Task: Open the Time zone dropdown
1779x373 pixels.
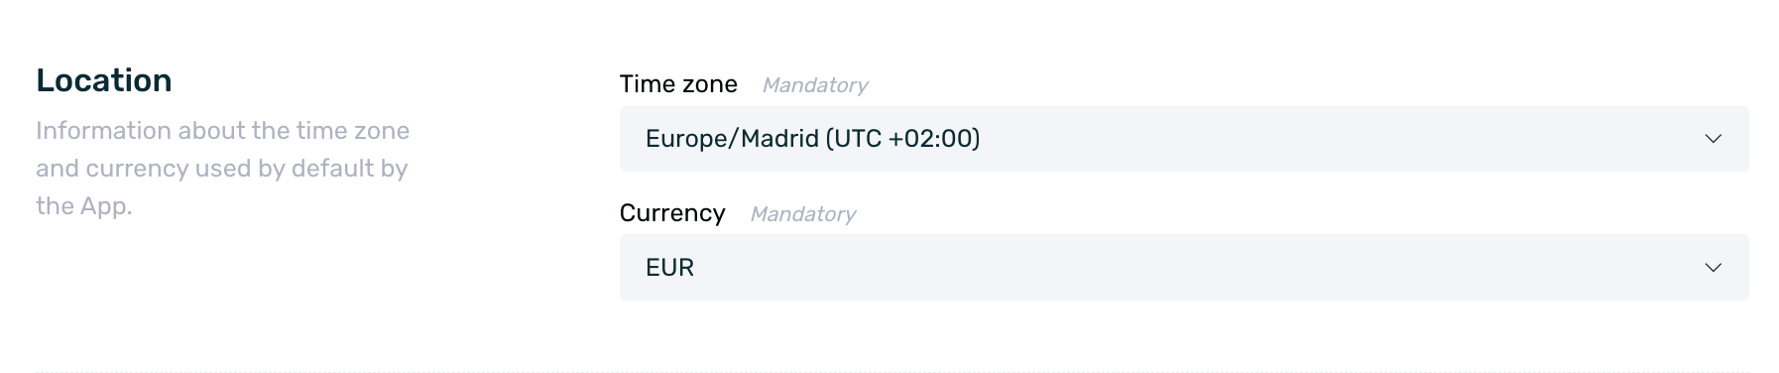Action: coord(1184,139)
